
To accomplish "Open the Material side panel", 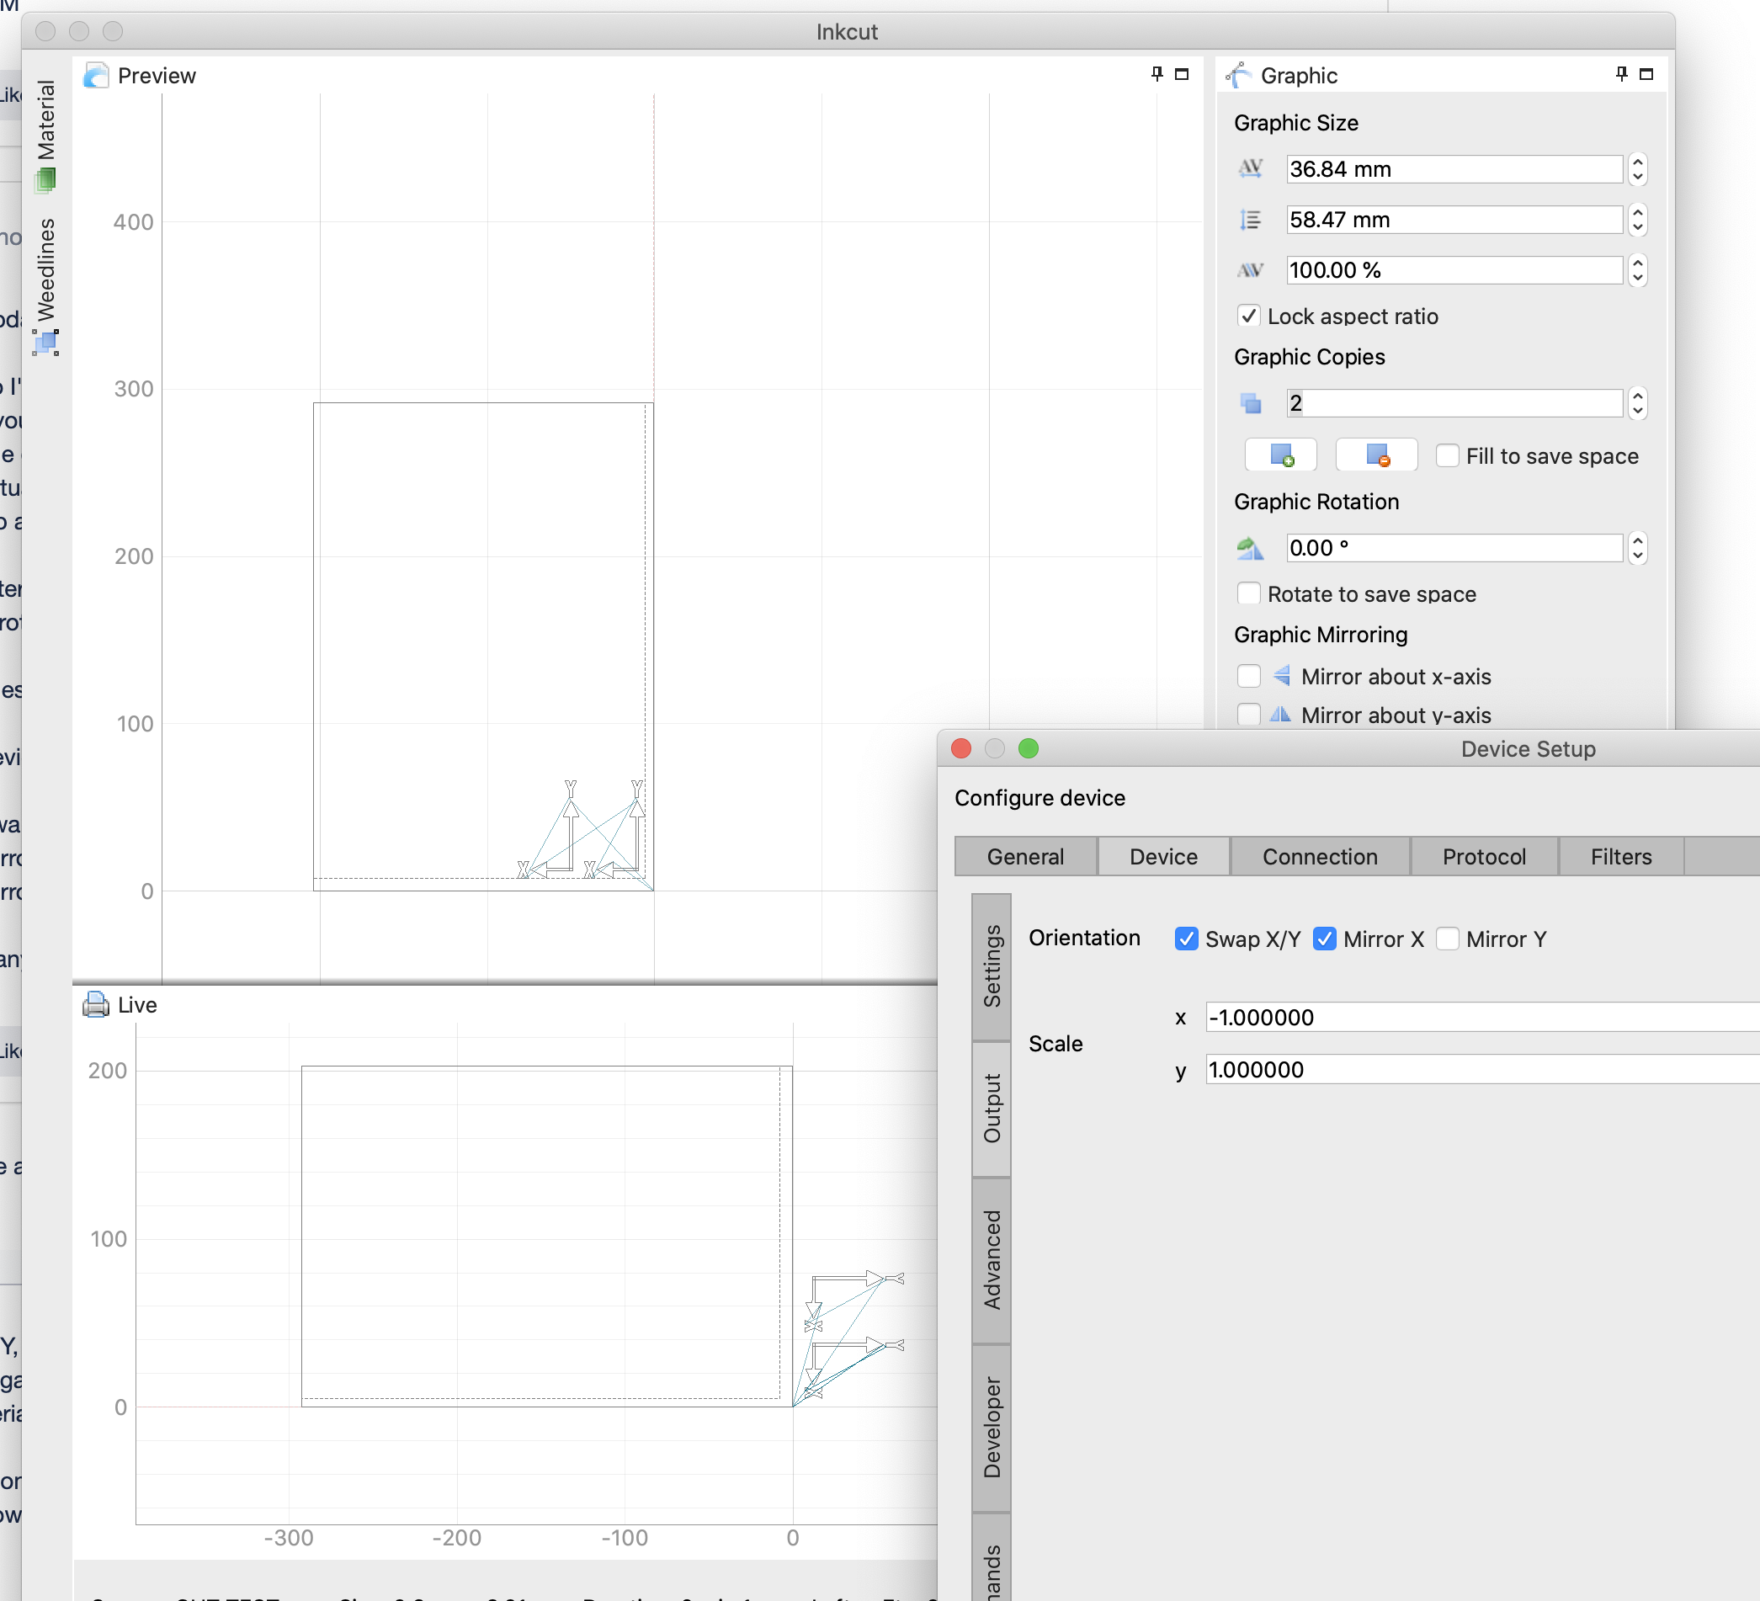I will point(45,131).
